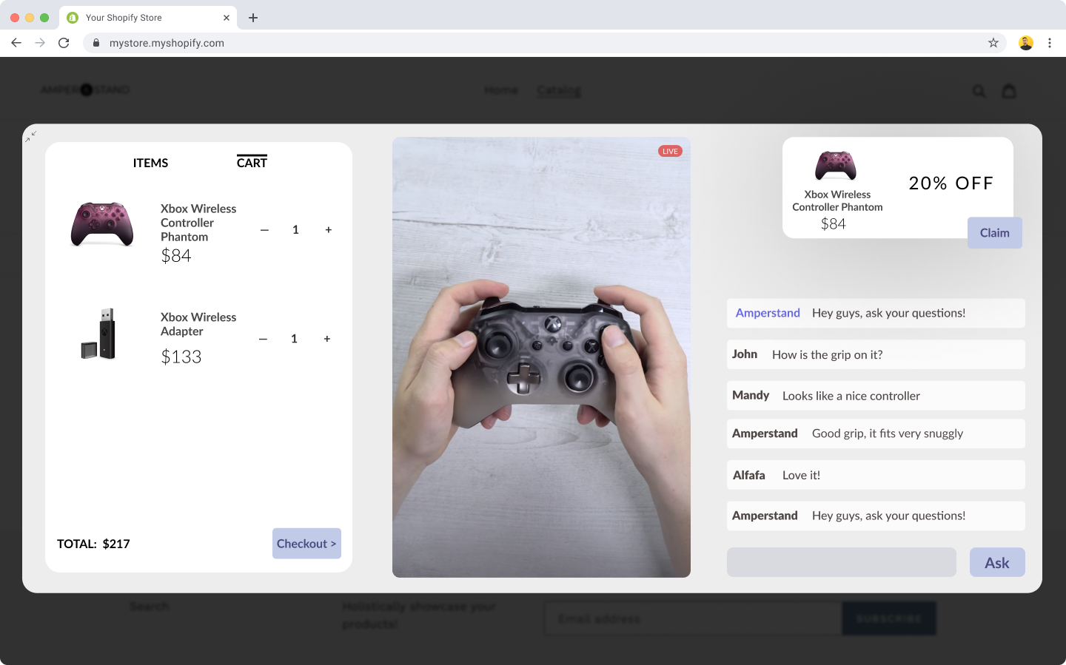
Task: Claim the 20% OFF offer
Action: (994, 233)
